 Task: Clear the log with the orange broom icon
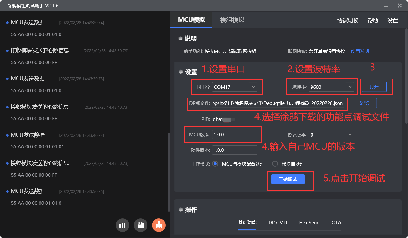click(x=159, y=225)
